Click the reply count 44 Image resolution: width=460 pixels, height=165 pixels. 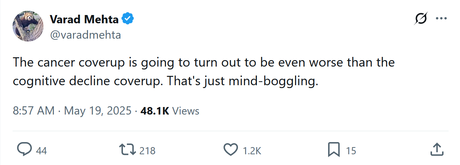pos(41,151)
